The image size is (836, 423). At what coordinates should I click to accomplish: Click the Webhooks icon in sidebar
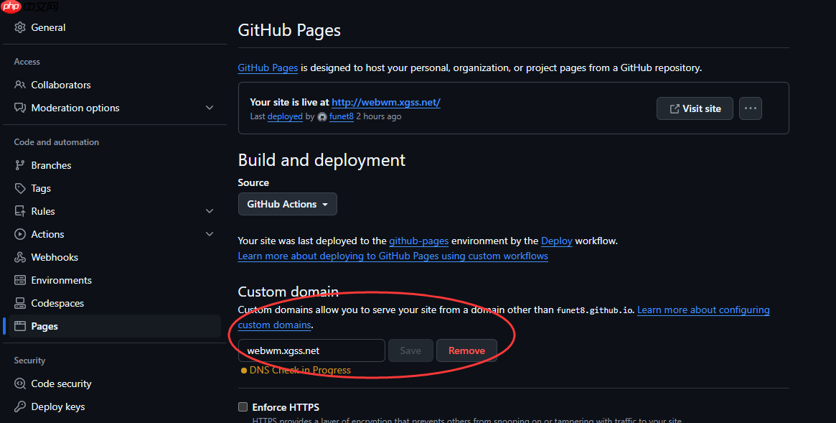(19, 257)
